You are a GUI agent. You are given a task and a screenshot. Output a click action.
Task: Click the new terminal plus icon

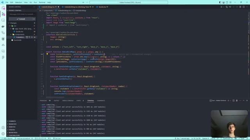click(228, 101)
